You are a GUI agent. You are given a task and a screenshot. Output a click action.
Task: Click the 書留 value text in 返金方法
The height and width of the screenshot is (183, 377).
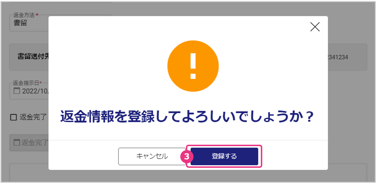click(20, 23)
